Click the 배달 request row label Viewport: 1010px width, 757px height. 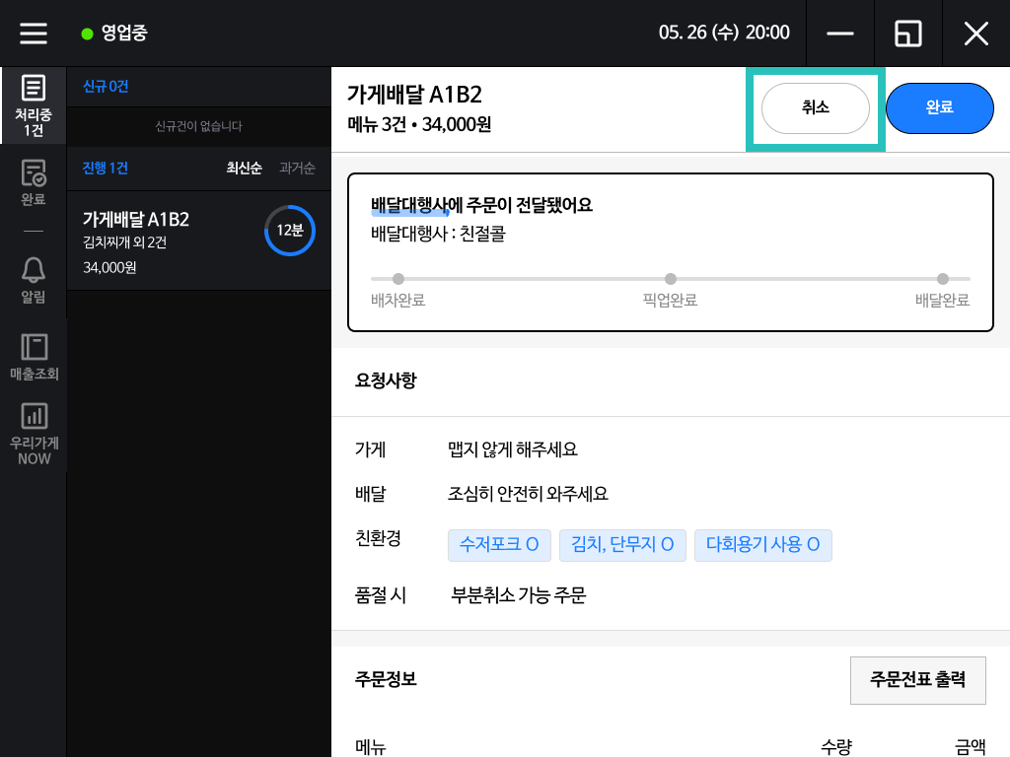pyautogui.click(x=371, y=494)
